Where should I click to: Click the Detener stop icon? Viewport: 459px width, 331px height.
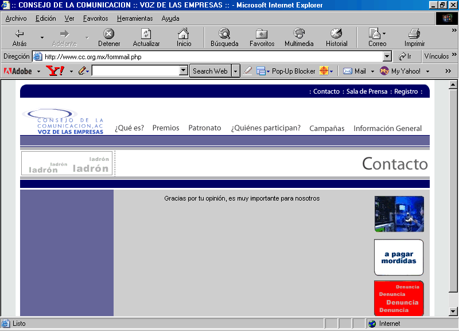tap(109, 34)
